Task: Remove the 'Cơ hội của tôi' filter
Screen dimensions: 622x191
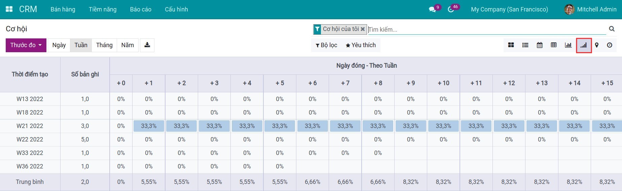Action: 363,29
